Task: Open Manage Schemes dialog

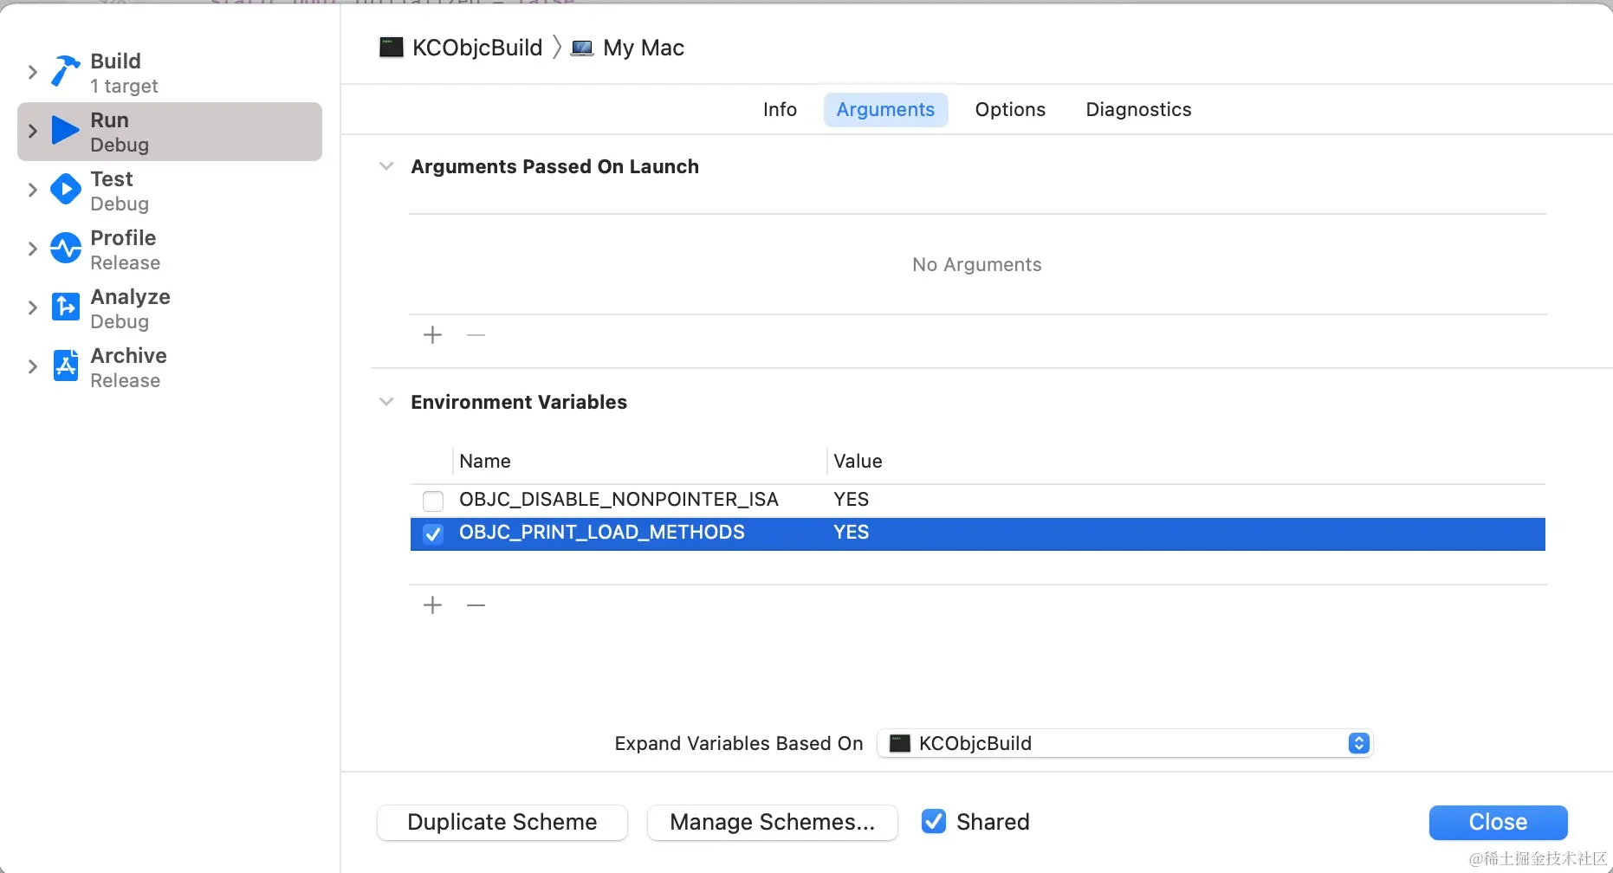Action: 772,822
